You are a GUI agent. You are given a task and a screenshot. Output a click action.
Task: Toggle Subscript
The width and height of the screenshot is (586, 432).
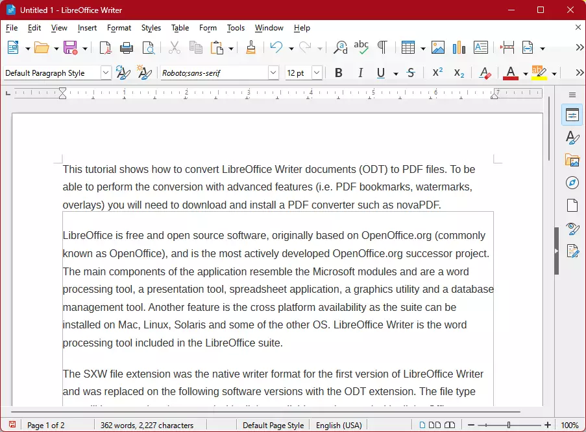click(459, 73)
